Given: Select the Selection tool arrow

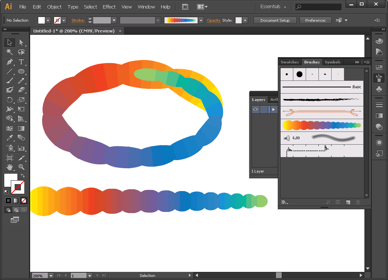Looking at the screenshot, I should [x=10, y=42].
